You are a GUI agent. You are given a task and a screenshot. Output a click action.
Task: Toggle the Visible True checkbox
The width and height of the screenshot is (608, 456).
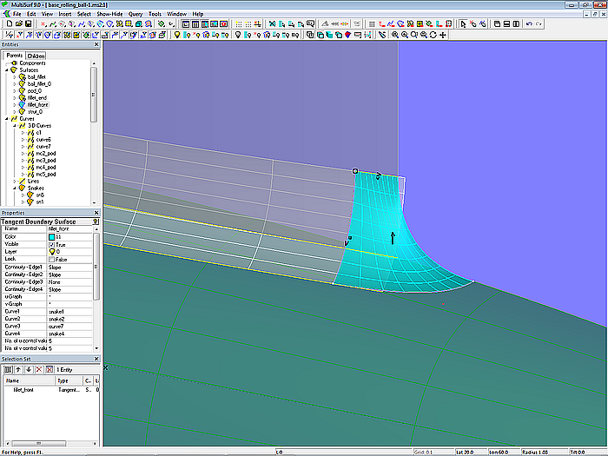point(52,244)
